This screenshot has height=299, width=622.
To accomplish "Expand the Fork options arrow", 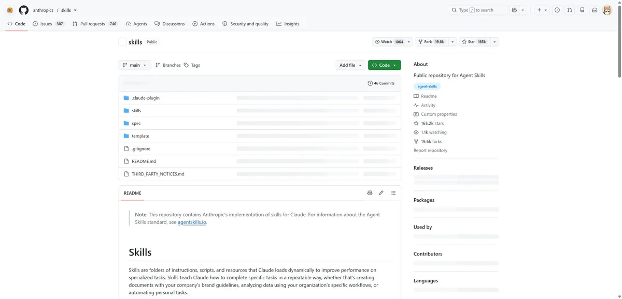I will click(x=453, y=42).
